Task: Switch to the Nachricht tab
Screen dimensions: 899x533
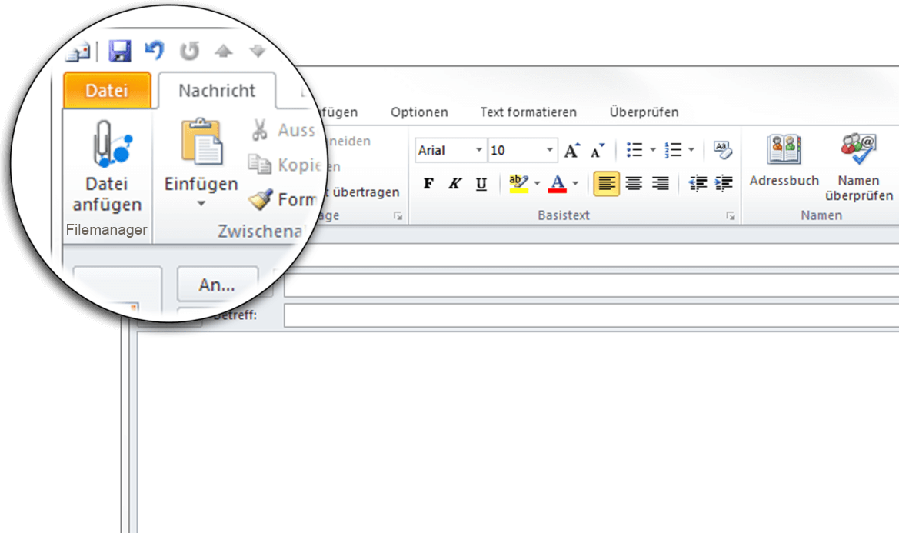Action: click(217, 91)
